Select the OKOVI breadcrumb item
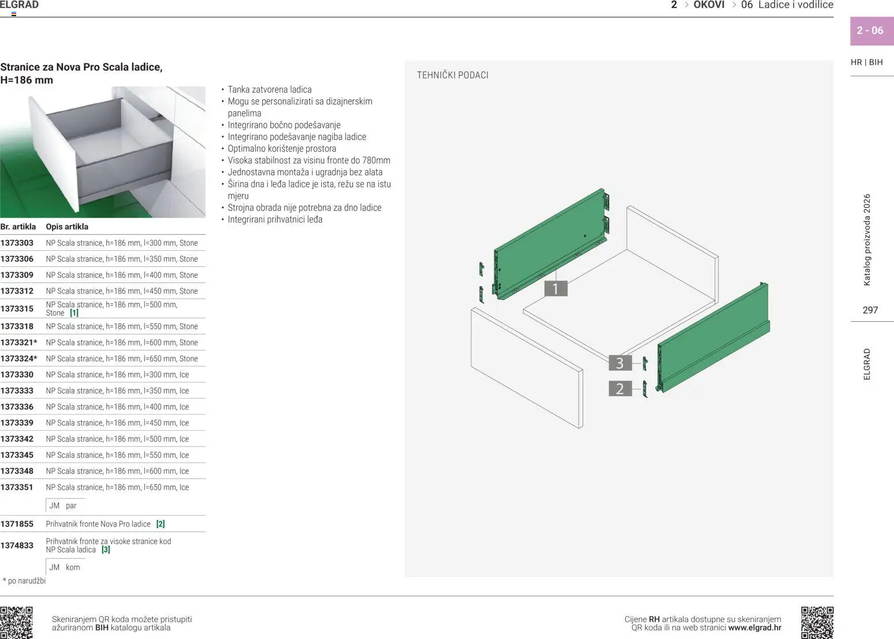The width and height of the screenshot is (894, 639). (709, 5)
